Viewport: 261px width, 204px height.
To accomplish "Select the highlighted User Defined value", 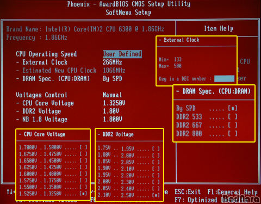I will (122, 54).
